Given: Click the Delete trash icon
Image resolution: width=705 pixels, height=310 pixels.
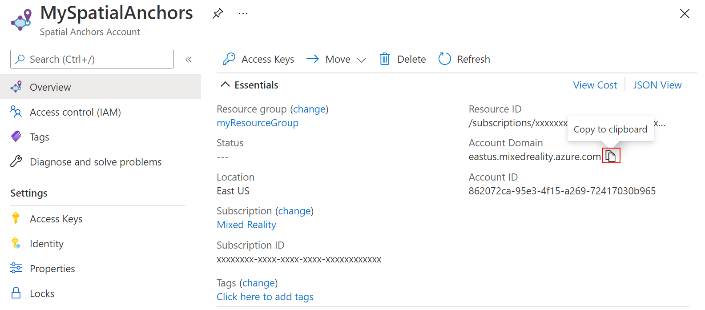Looking at the screenshot, I should [x=385, y=59].
